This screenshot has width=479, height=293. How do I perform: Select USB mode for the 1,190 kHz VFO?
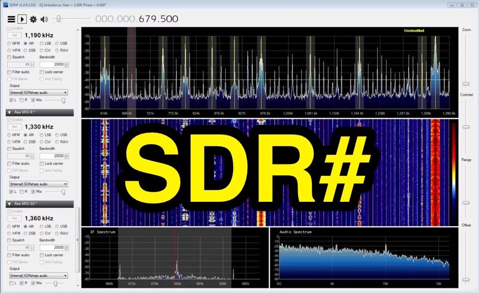point(57,43)
